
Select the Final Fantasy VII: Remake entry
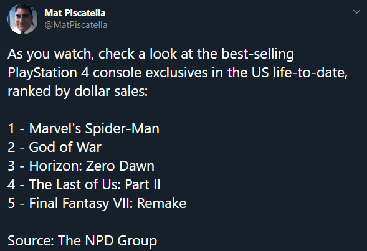[x=97, y=203]
